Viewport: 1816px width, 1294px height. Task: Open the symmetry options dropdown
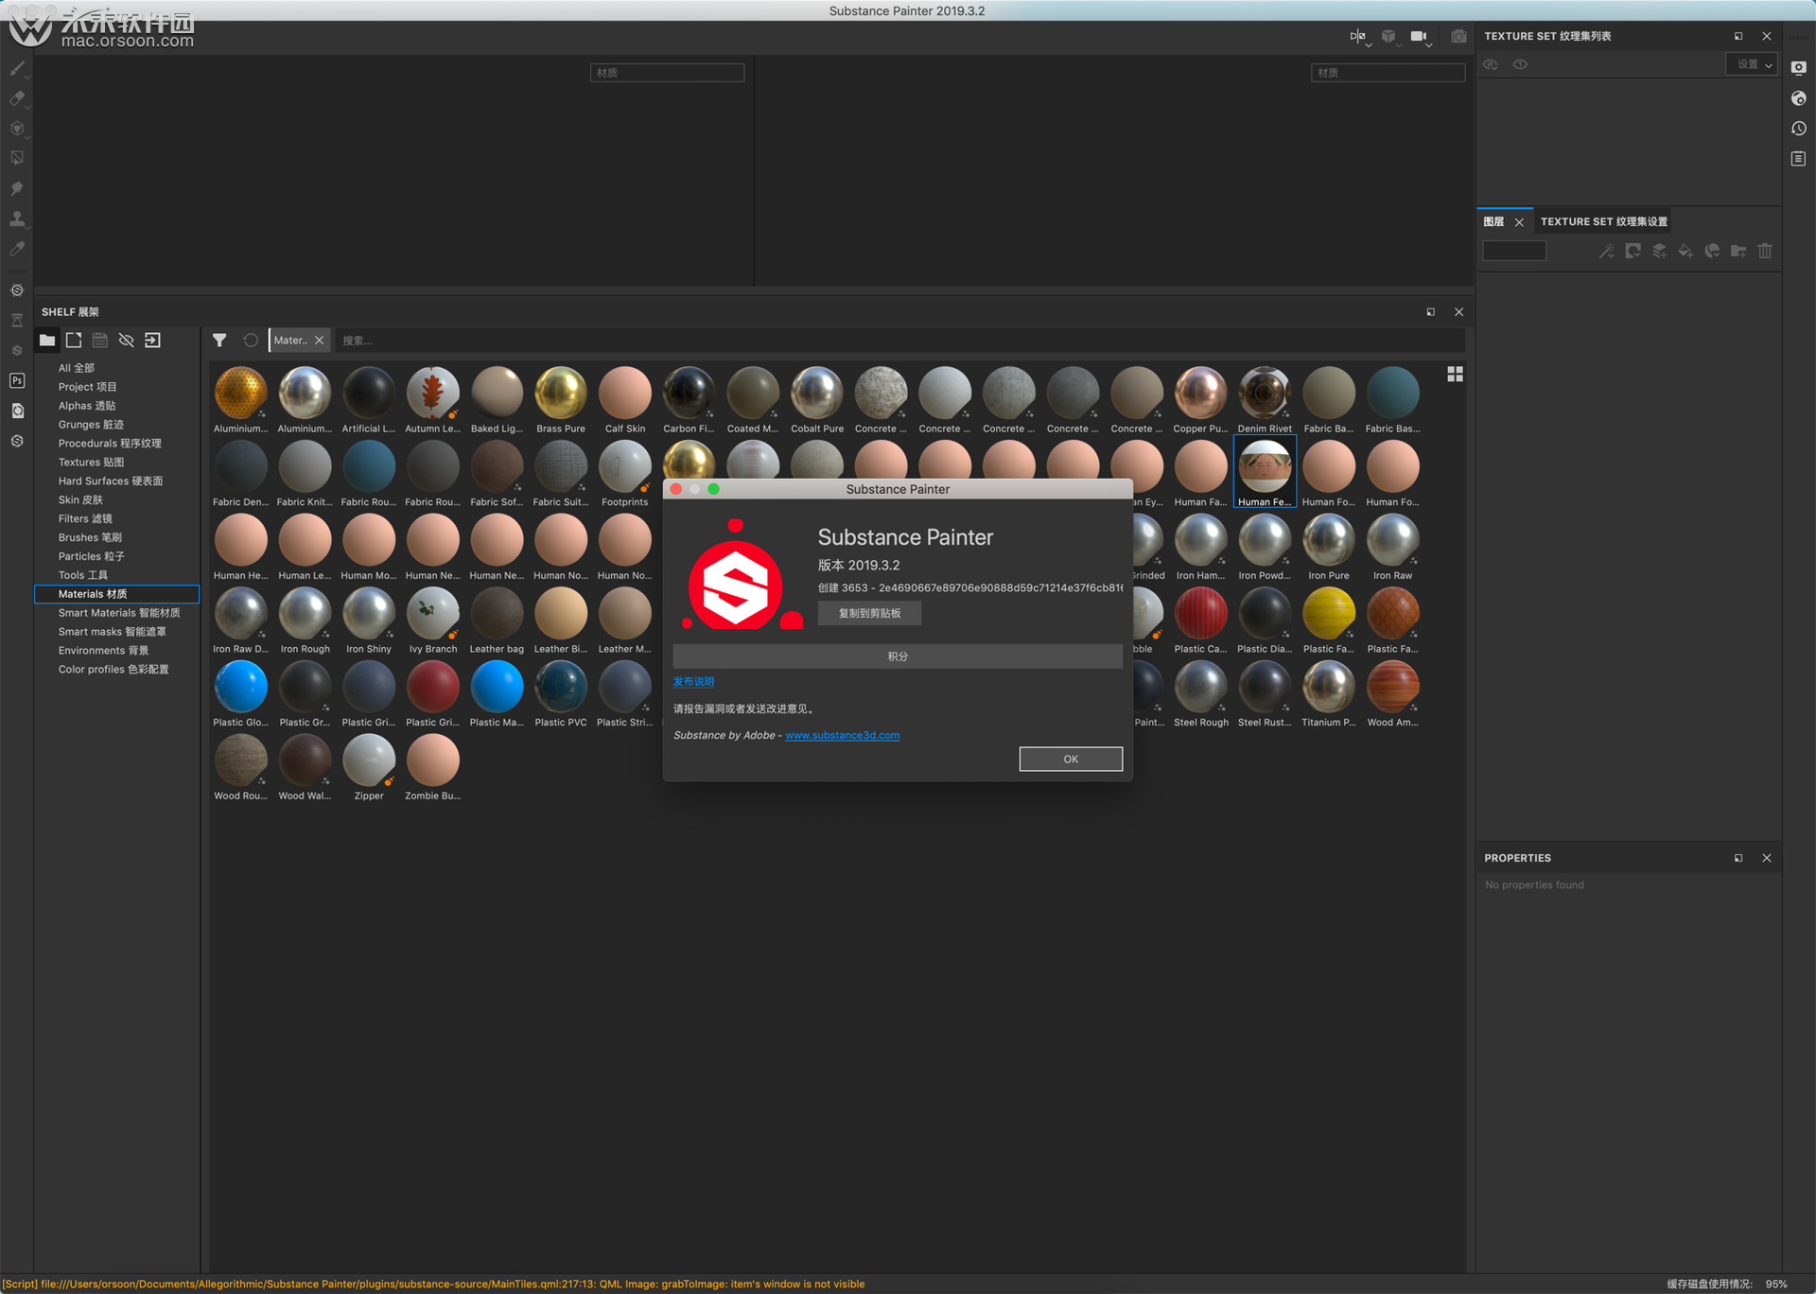coord(1359,37)
